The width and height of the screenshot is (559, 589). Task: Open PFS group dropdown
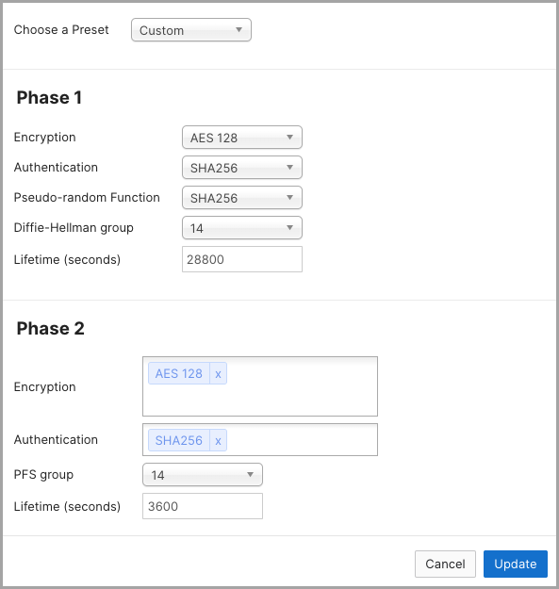pos(203,475)
